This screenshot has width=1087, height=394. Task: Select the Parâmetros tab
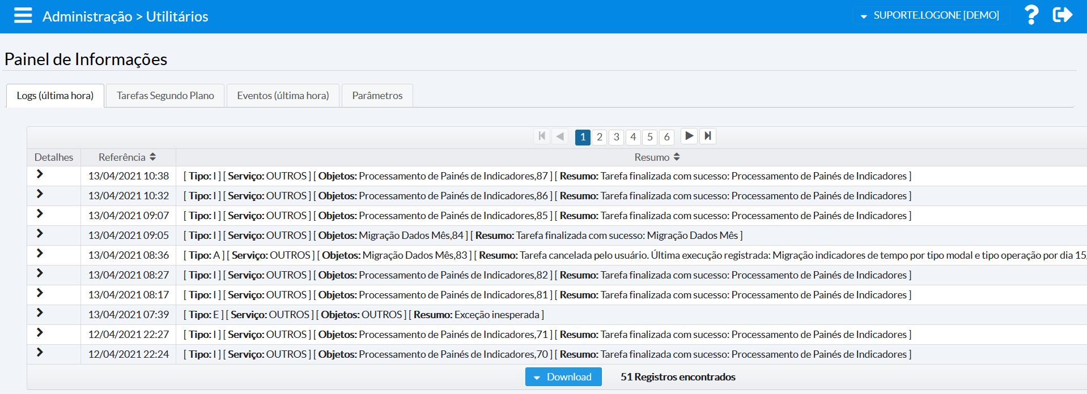pyautogui.click(x=377, y=96)
